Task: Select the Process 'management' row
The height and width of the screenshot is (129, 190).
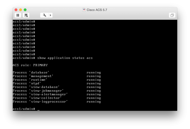Action: [x=57, y=76]
